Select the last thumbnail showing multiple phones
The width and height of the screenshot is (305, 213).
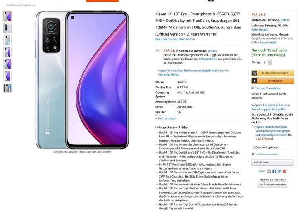pos(7,88)
